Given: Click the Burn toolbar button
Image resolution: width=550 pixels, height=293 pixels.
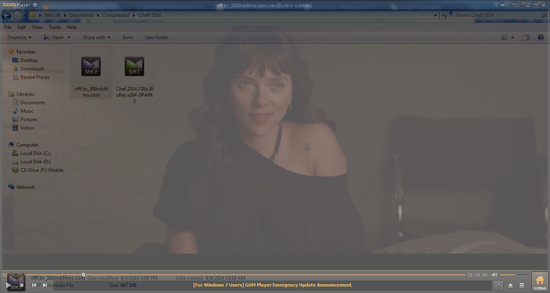Looking at the screenshot, I should (128, 37).
